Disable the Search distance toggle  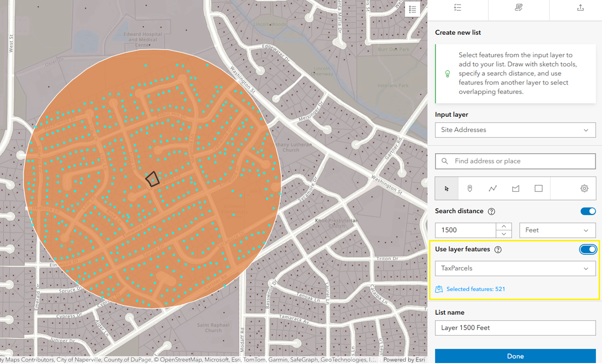coord(588,211)
